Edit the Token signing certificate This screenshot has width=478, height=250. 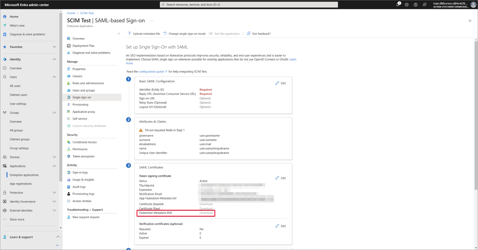(281, 178)
